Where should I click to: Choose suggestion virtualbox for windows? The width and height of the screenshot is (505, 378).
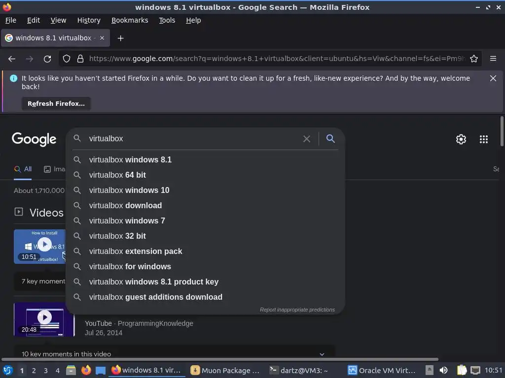pyautogui.click(x=205, y=266)
